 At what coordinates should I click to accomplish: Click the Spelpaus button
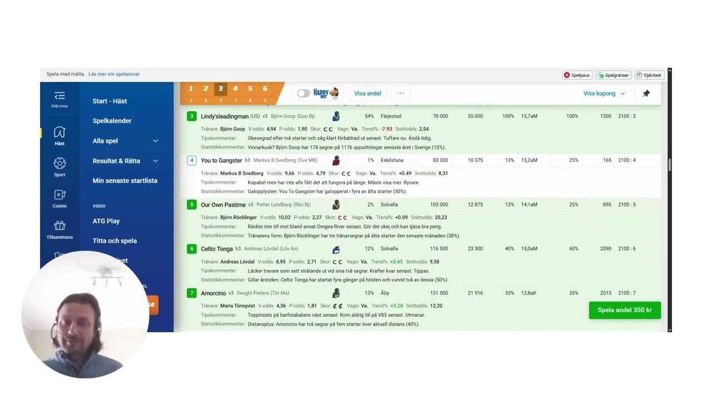coord(577,75)
